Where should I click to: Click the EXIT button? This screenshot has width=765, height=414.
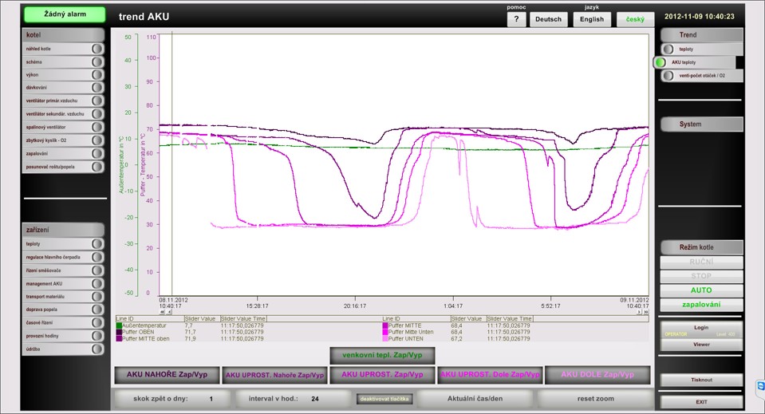coord(701,402)
